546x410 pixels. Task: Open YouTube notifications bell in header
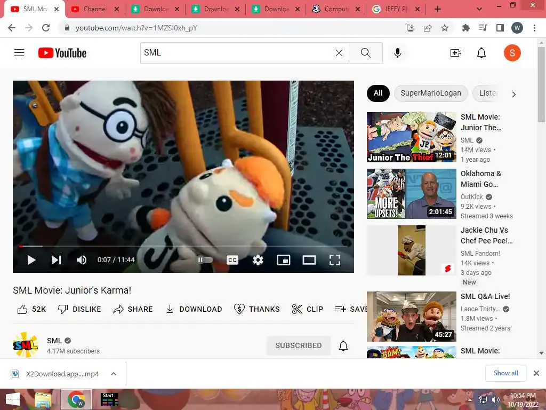[481, 53]
